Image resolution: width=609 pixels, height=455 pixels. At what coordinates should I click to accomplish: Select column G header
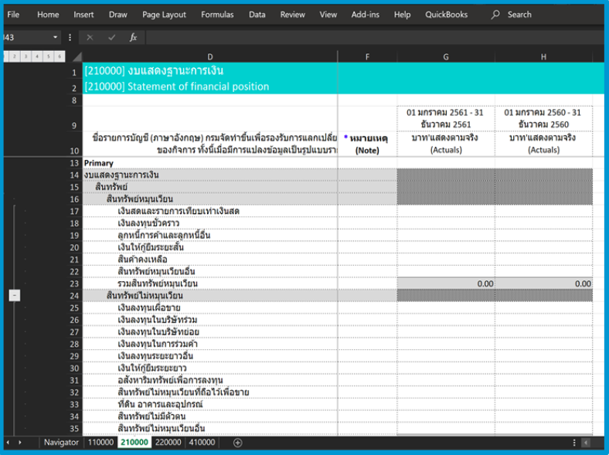coord(446,56)
